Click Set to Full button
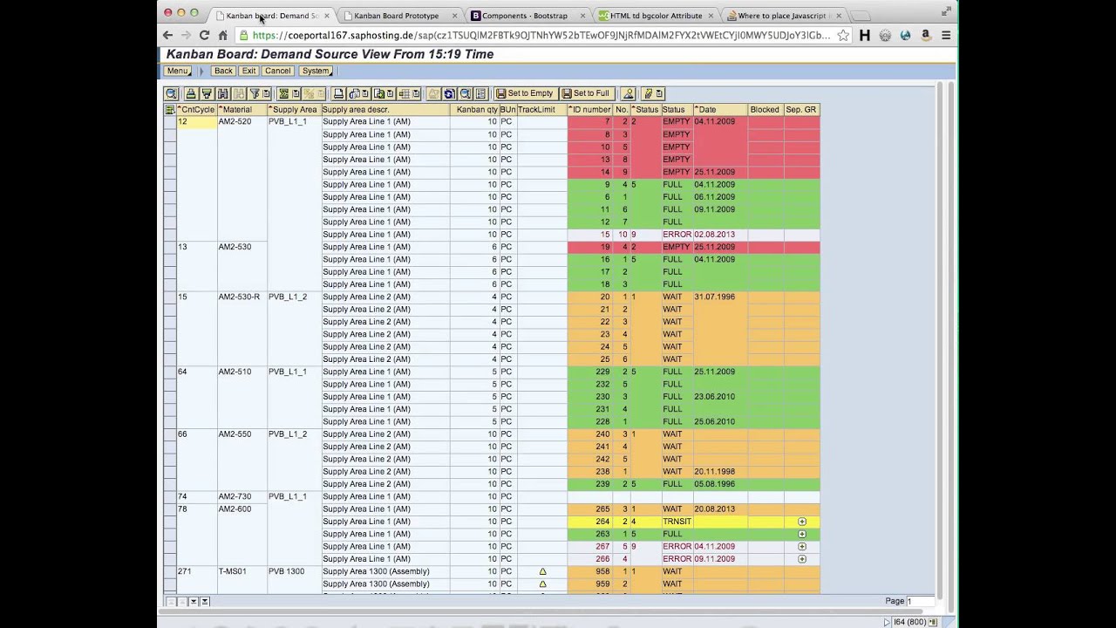1116x628 pixels. (586, 93)
